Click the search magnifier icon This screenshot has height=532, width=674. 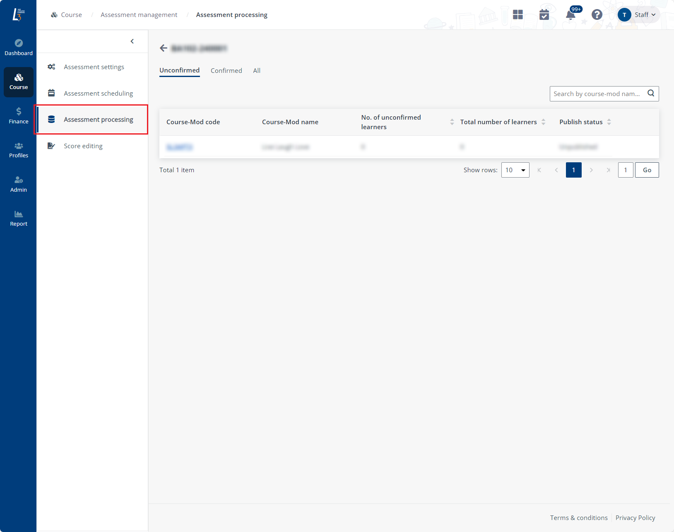tap(651, 94)
